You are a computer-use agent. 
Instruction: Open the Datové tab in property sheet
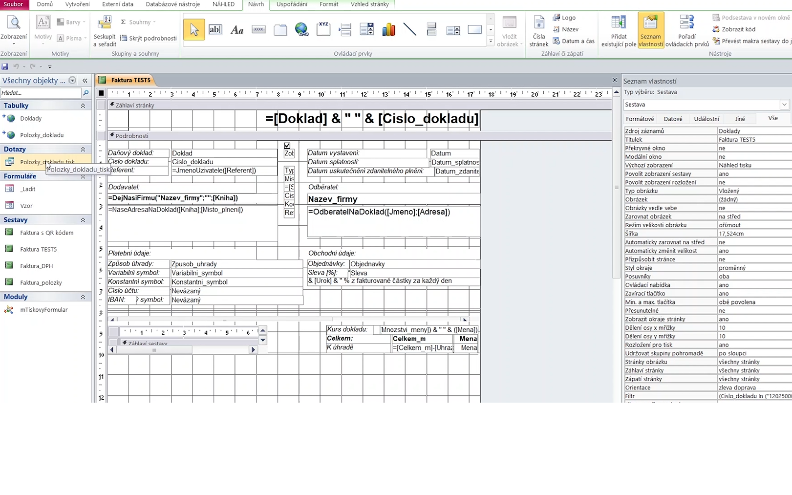[x=673, y=119]
